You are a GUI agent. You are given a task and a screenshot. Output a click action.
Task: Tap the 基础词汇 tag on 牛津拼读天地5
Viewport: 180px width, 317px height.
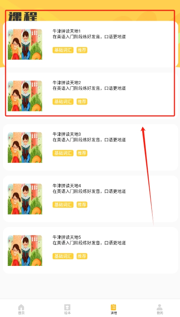pos(63,256)
